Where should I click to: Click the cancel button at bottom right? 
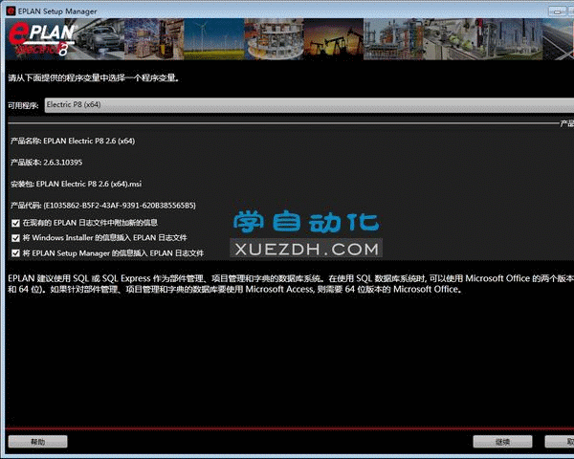[x=560, y=442]
